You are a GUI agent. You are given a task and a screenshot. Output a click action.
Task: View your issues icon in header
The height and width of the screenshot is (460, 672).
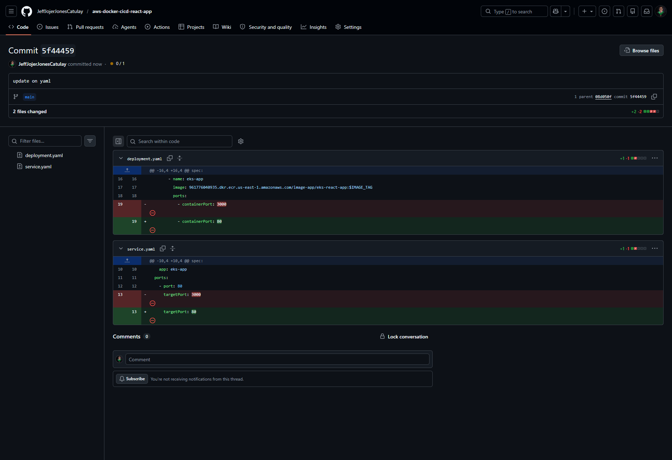coord(605,11)
